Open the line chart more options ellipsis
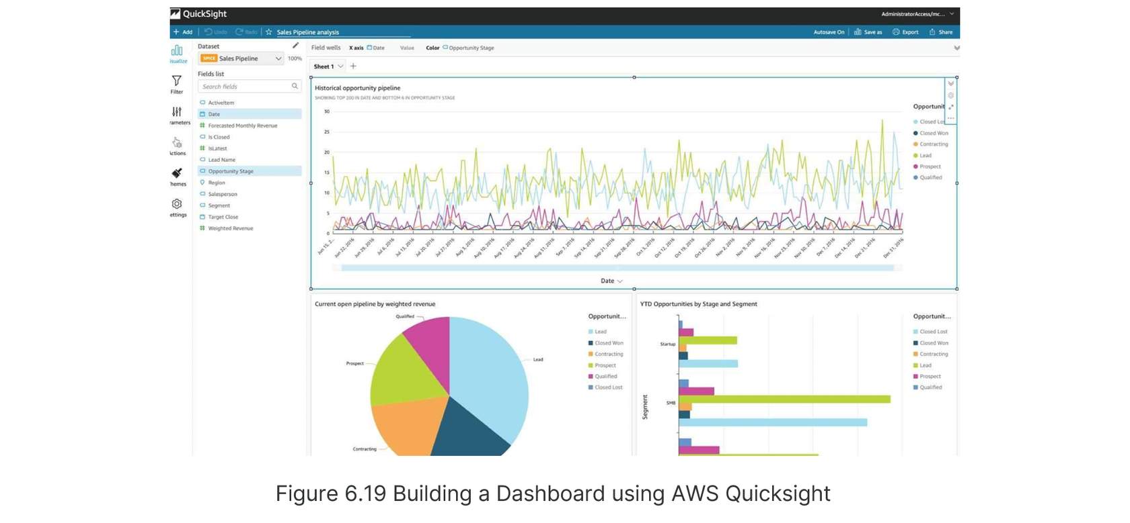The image size is (1130, 523). click(x=951, y=118)
